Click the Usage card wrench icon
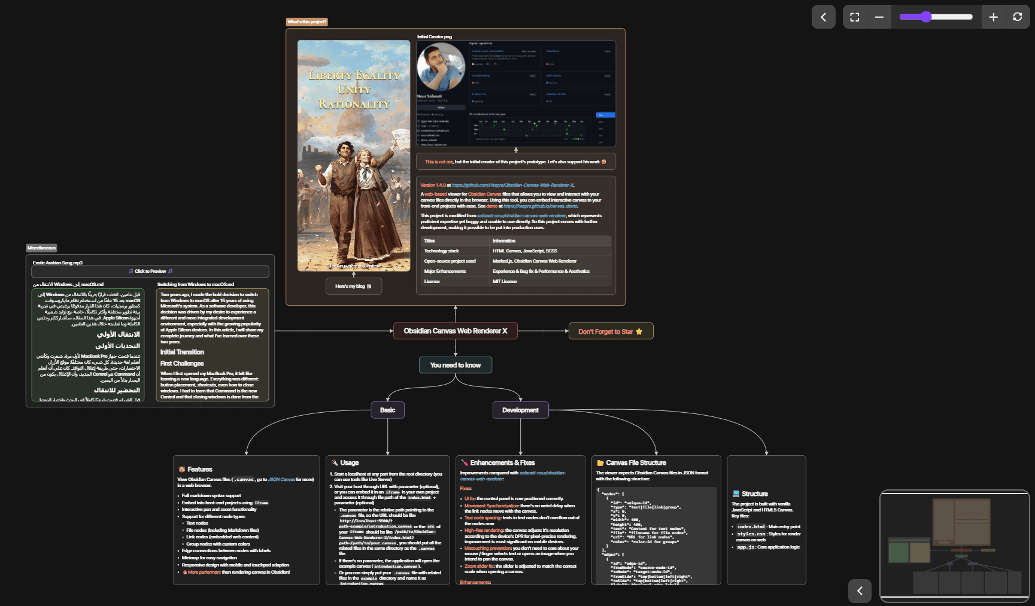The width and height of the screenshot is (1035, 606). (335, 463)
